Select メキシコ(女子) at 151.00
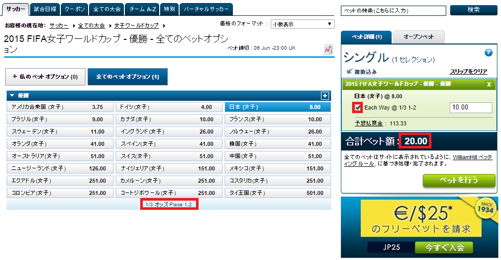The height and width of the screenshot is (260, 501). 278,168
